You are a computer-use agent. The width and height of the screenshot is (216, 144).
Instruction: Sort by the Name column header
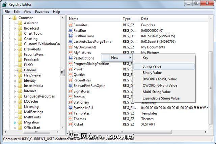point(94,19)
